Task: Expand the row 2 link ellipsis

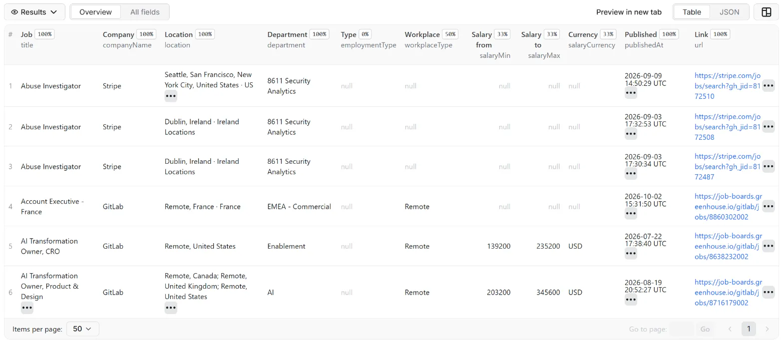Action: point(769,127)
